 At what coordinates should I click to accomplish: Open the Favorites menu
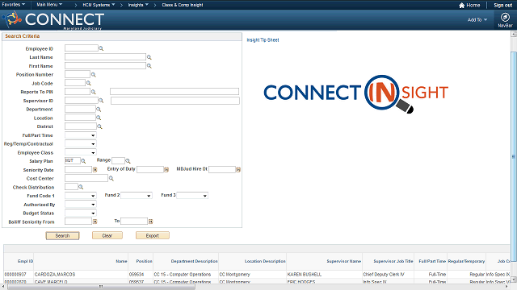pyautogui.click(x=14, y=5)
